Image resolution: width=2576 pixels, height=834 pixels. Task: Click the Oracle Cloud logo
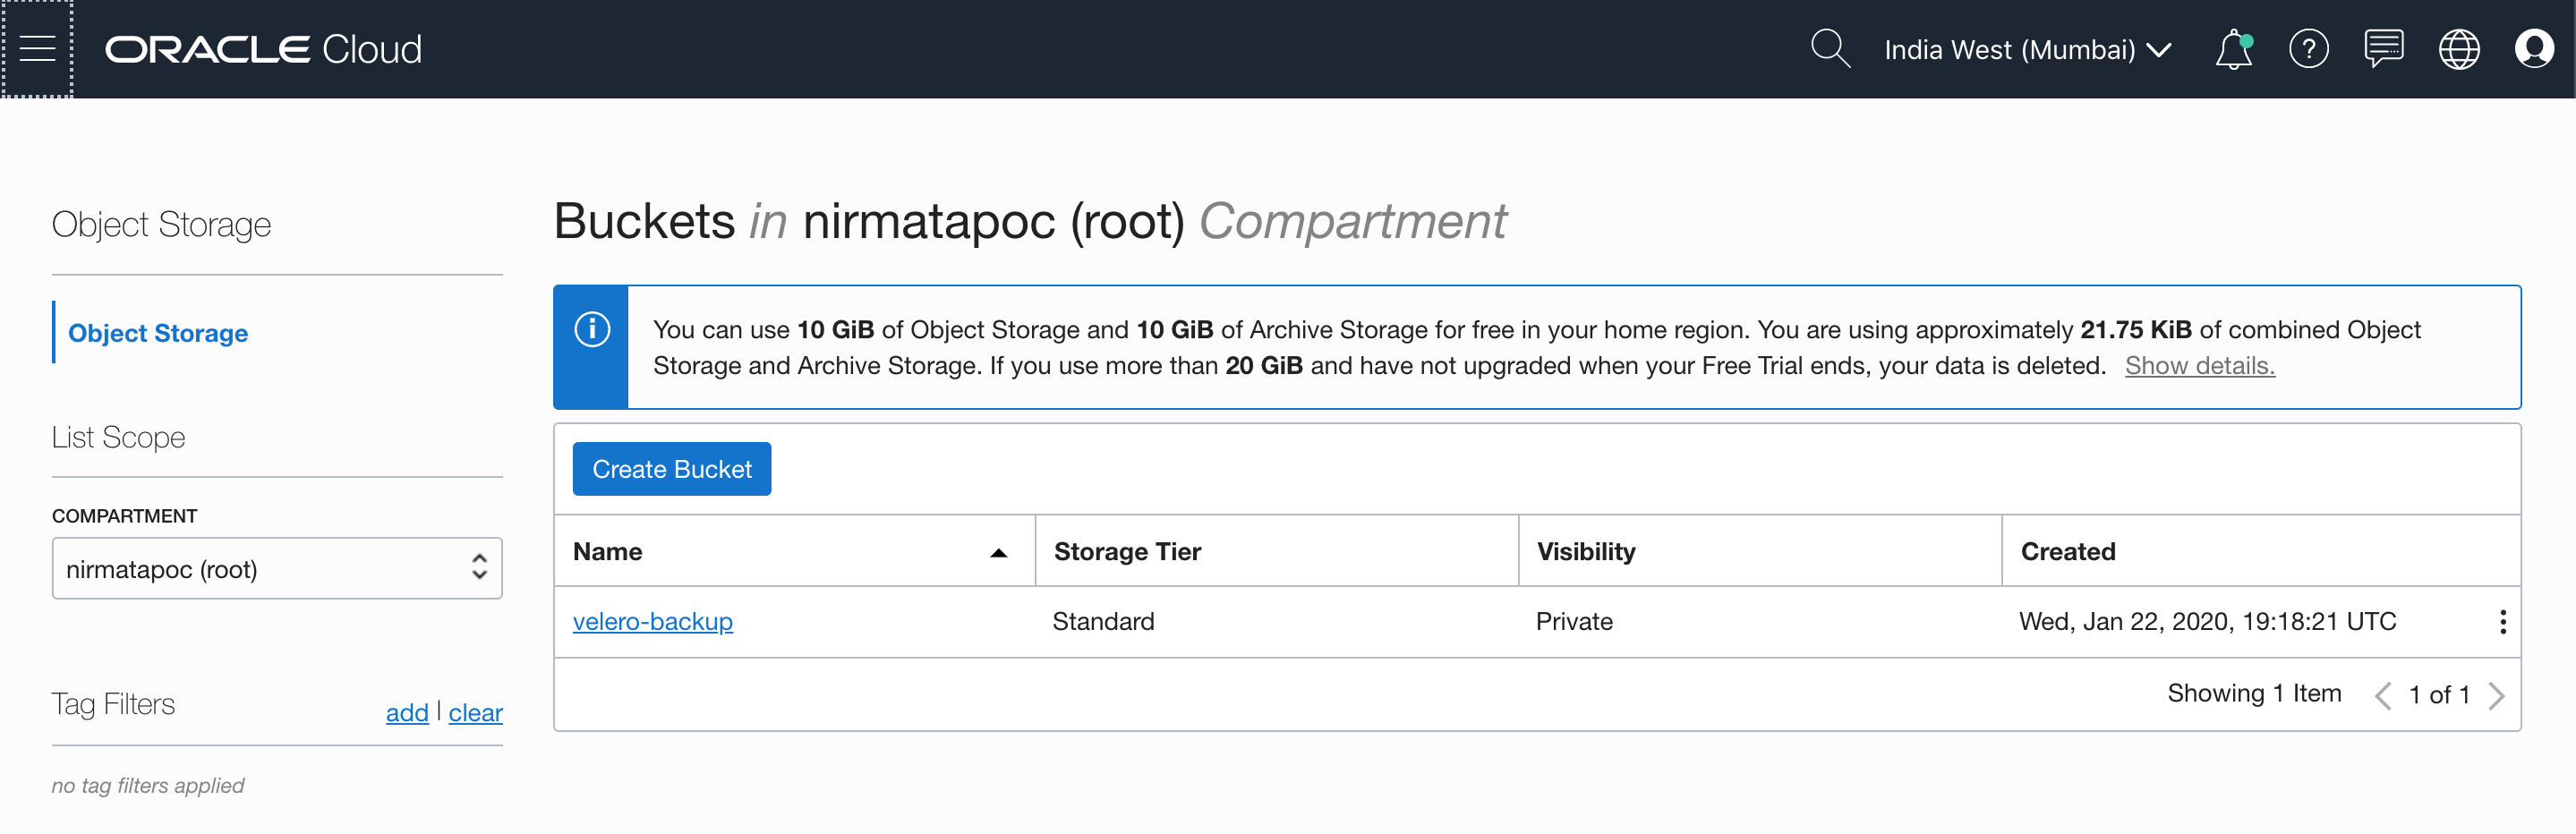(x=263, y=48)
